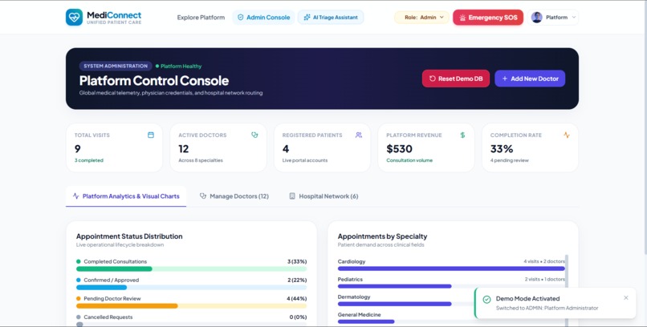
Task: Click 'Across 8 specialties' text
Action: click(x=201, y=160)
